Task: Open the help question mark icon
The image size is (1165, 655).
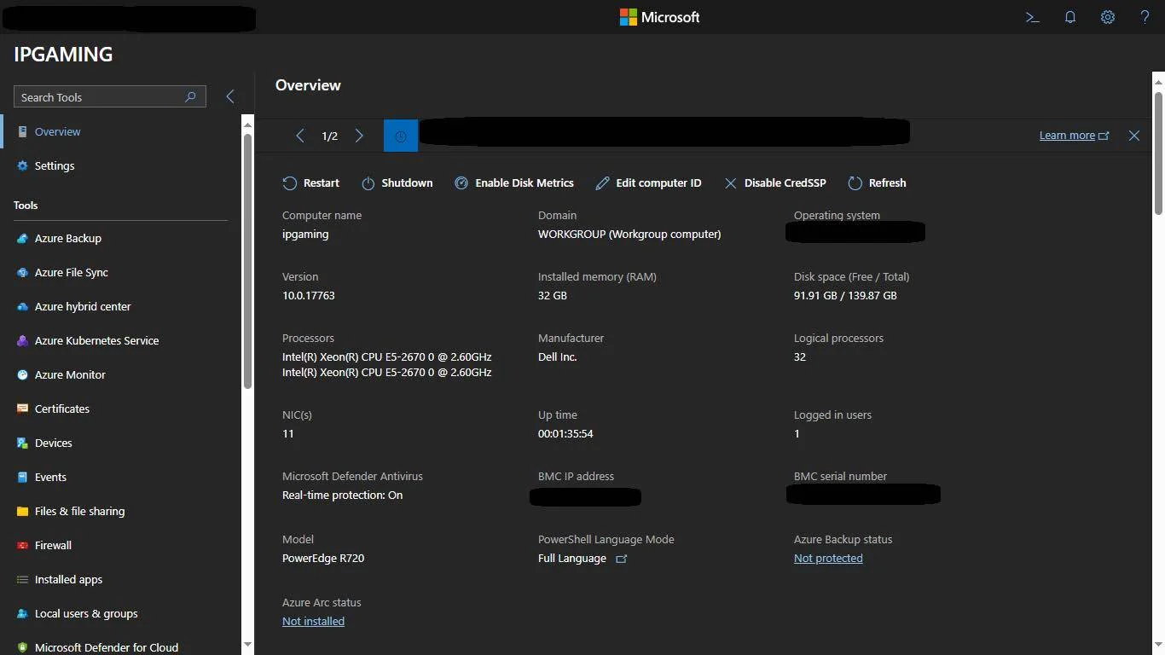Action: pyautogui.click(x=1145, y=17)
